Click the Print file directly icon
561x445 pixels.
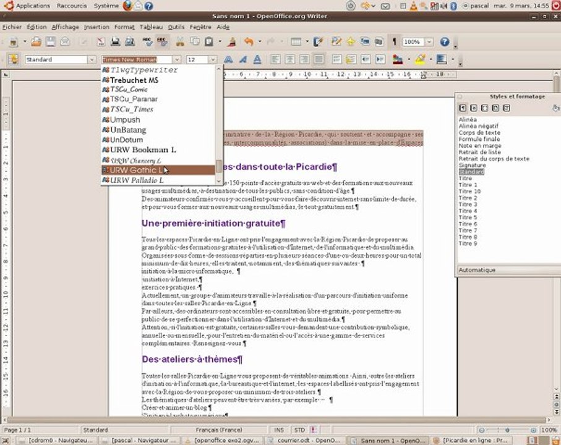pyautogui.click(x=115, y=42)
